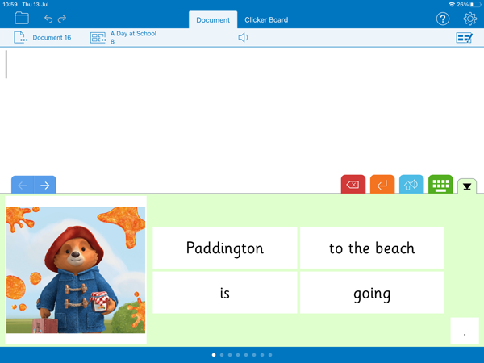Select the word going
This screenshot has height=363, width=484.
click(x=372, y=293)
